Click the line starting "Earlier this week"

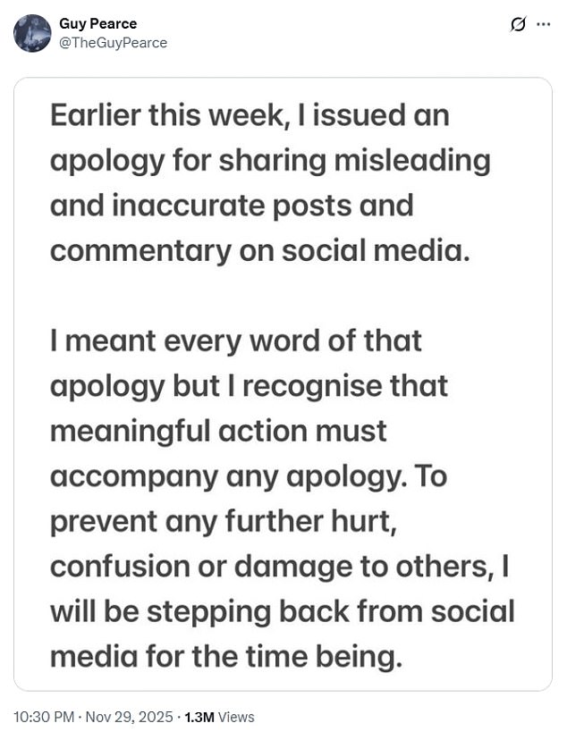click(249, 116)
